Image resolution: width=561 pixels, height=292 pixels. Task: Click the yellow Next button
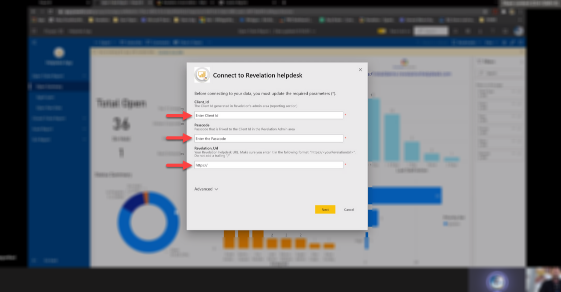[x=325, y=209]
